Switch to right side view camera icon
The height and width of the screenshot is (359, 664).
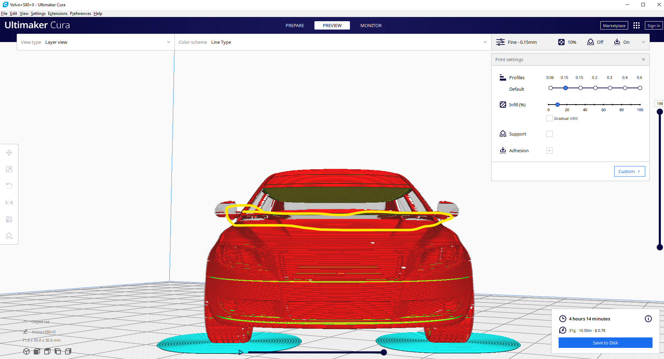[68, 351]
